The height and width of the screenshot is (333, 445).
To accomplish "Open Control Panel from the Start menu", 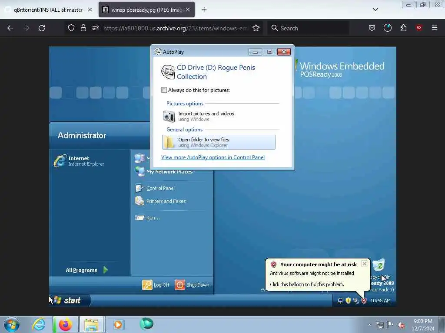I will [155, 188].
